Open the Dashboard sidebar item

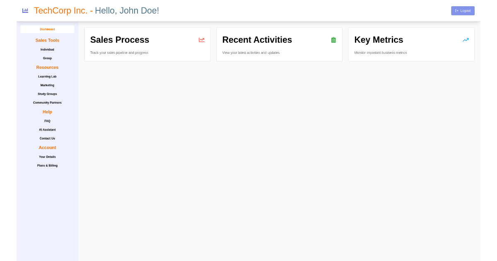47,29
